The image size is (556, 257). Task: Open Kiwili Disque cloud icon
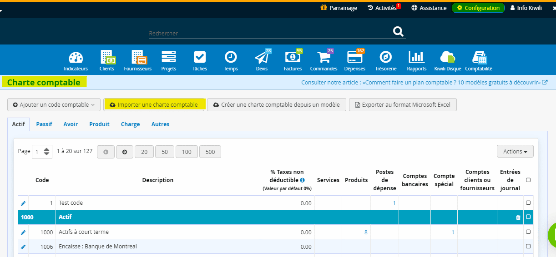point(447,58)
